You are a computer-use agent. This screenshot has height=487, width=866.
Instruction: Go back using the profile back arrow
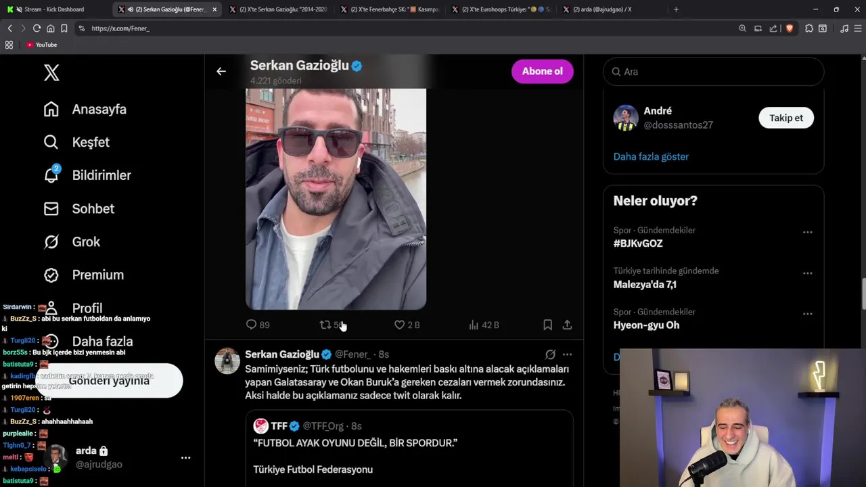coord(221,71)
